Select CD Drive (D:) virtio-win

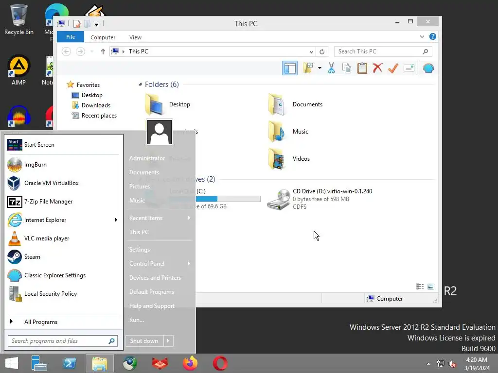(x=320, y=199)
